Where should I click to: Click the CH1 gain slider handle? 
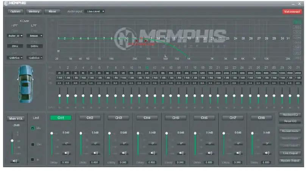pos(52,133)
